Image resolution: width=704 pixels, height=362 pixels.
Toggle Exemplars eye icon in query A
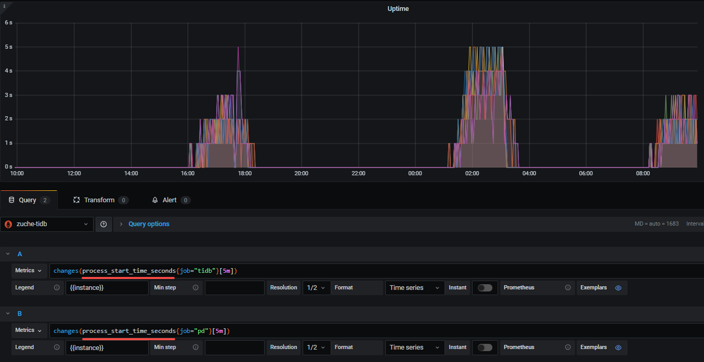tap(618, 287)
